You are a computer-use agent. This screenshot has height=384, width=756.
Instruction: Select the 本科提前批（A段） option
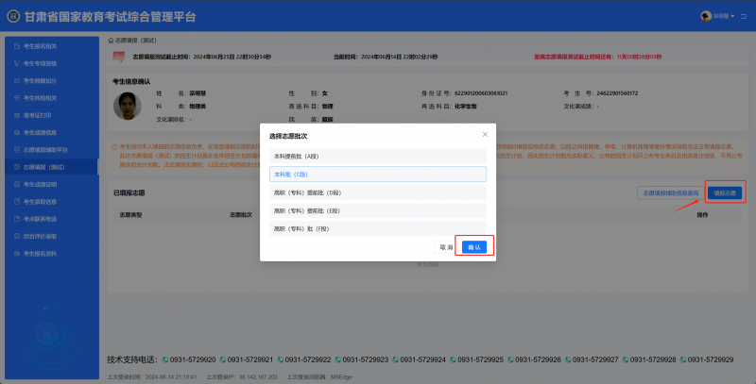click(x=377, y=156)
